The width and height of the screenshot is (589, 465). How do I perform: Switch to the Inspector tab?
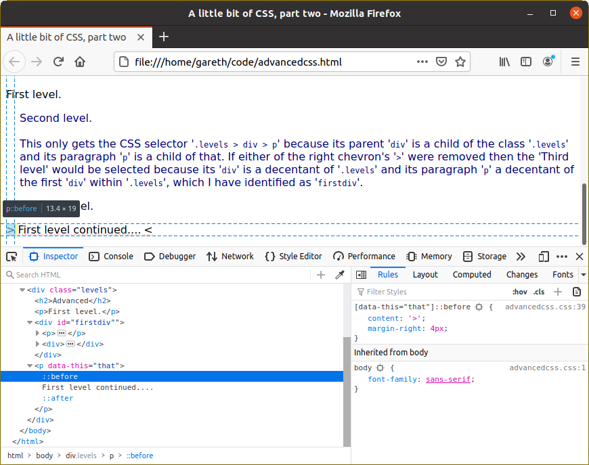coord(53,257)
